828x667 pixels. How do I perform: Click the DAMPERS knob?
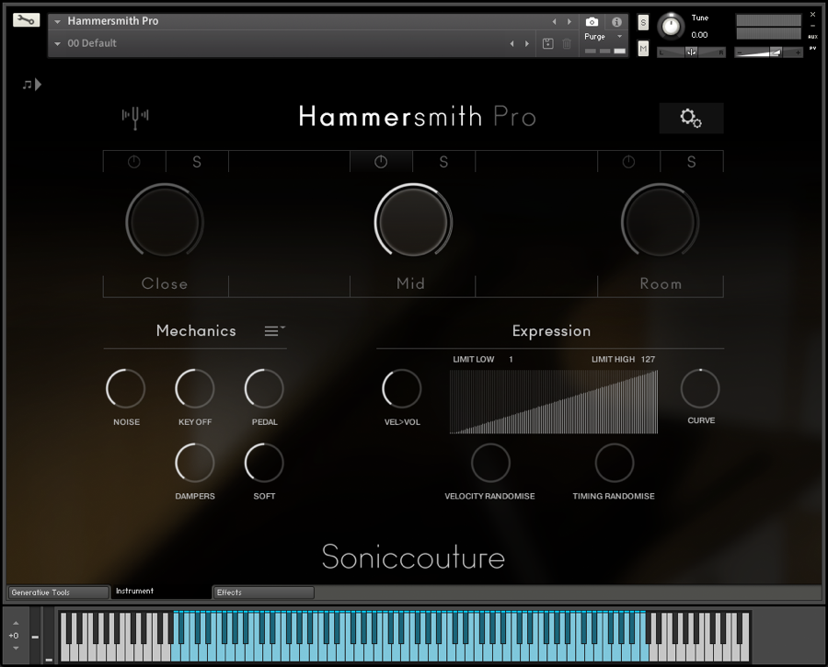coord(195,463)
